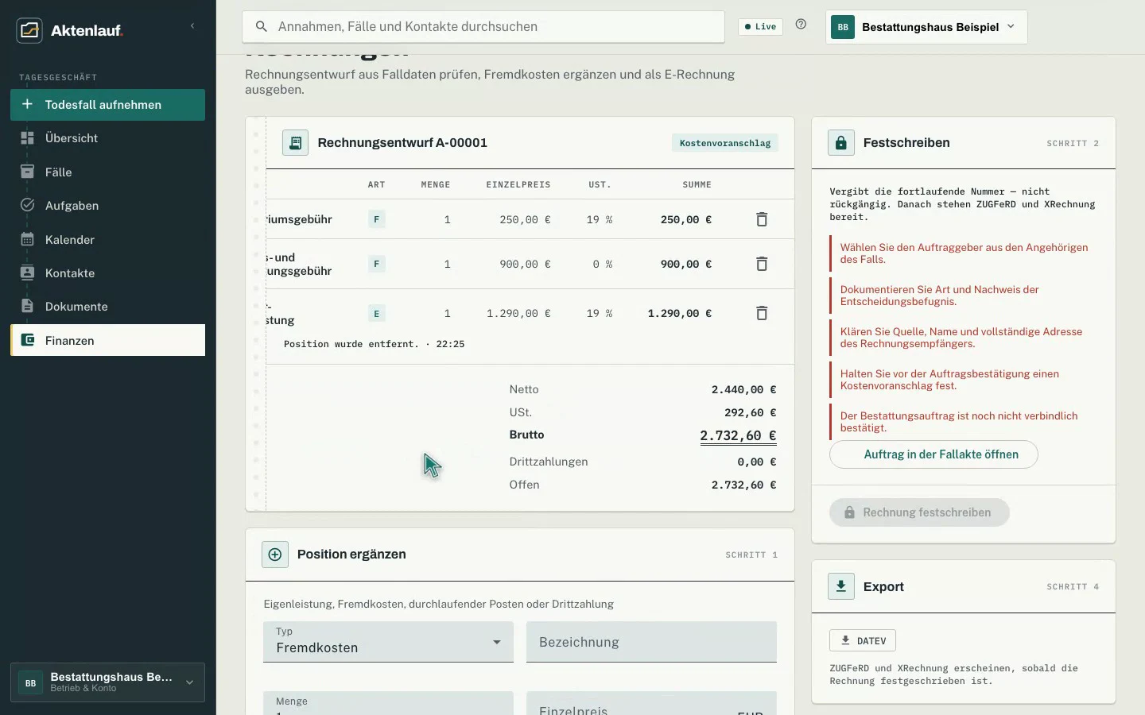1145x715 pixels.
Task: Click the EINZELPREIS column header
Action: tap(518, 184)
